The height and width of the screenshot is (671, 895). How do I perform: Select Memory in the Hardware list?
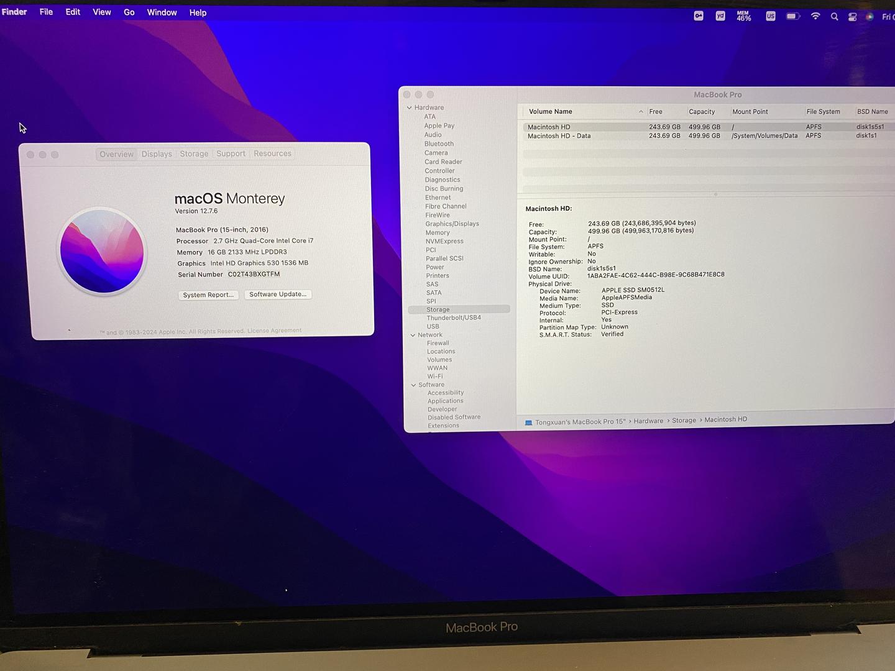click(x=438, y=232)
